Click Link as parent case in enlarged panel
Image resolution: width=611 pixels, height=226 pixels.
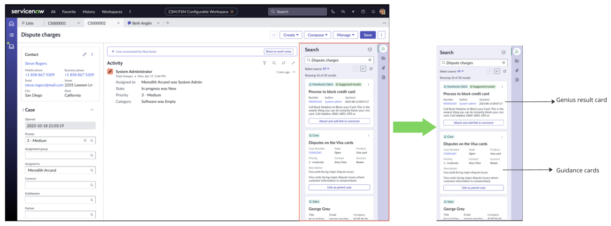pos(473,188)
